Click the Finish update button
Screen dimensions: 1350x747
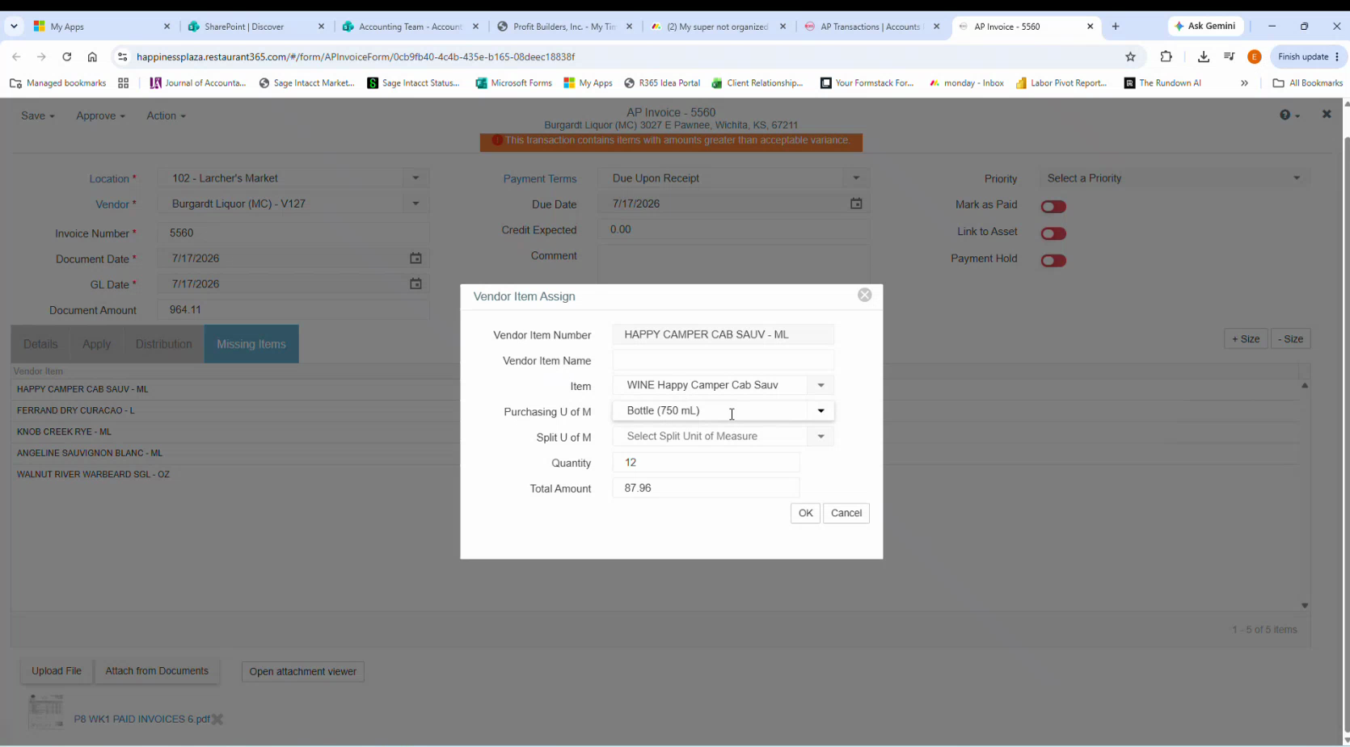pyautogui.click(x=1309, y=57)
